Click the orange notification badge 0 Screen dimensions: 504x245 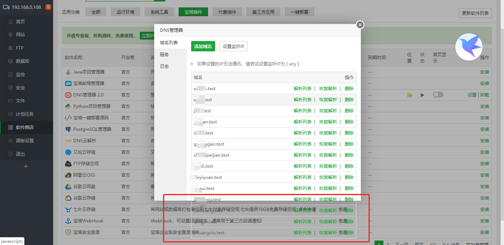pyautogui.click(x=48, y=7)
